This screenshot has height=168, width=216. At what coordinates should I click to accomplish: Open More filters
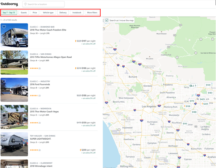point(92,13)
